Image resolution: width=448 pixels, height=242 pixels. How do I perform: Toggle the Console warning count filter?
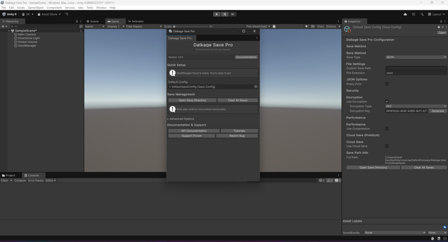(330, 180)
